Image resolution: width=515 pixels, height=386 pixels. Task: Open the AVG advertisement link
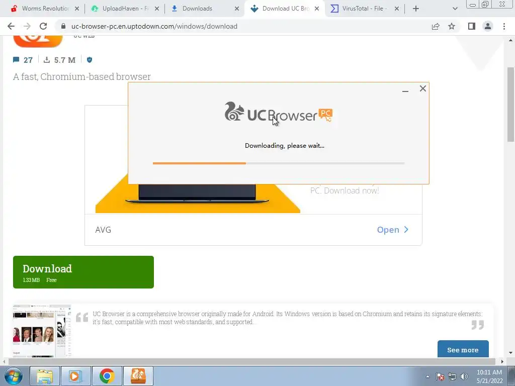392,230
